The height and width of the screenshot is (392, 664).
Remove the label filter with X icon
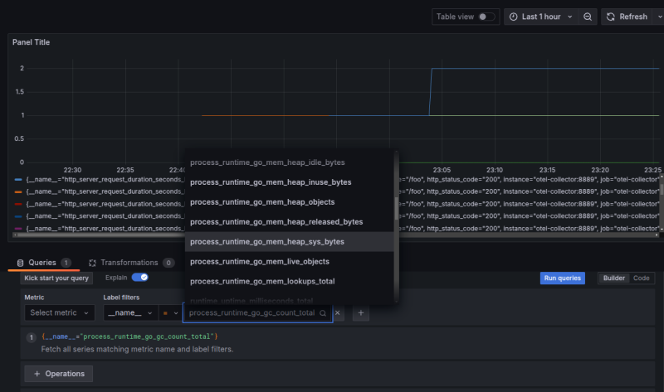point(338,313)
